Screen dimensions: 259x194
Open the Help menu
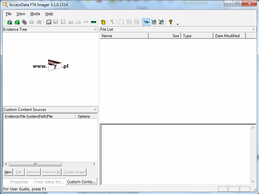click(49, 14)
